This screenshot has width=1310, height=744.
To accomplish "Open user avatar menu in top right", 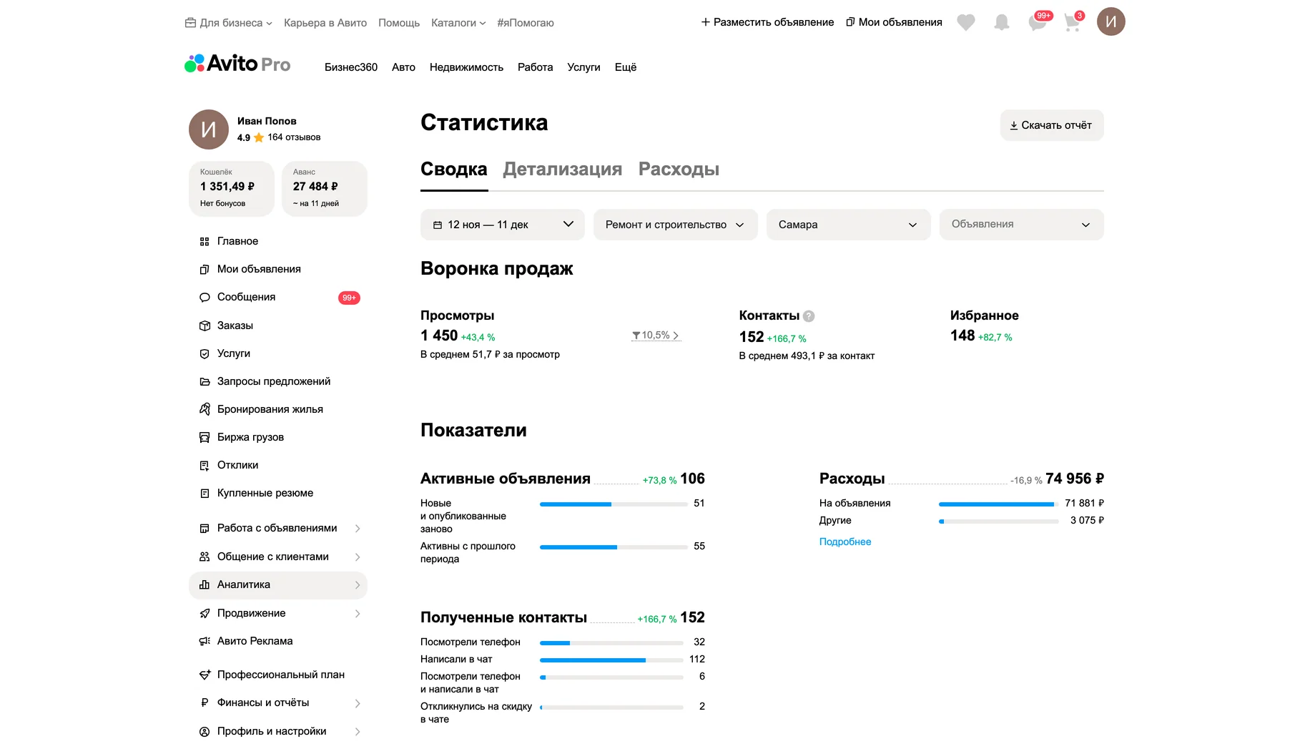I will tap(1111, 21).
